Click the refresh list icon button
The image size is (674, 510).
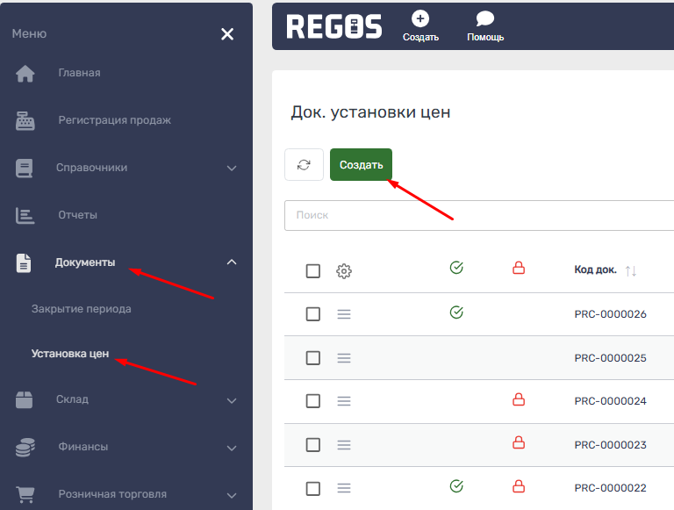click(x=304, y=165)
